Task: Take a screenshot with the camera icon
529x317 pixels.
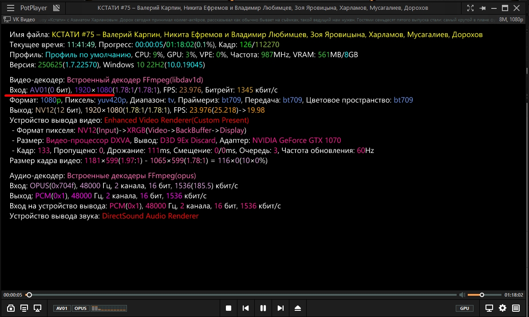Action: [11, 308]
